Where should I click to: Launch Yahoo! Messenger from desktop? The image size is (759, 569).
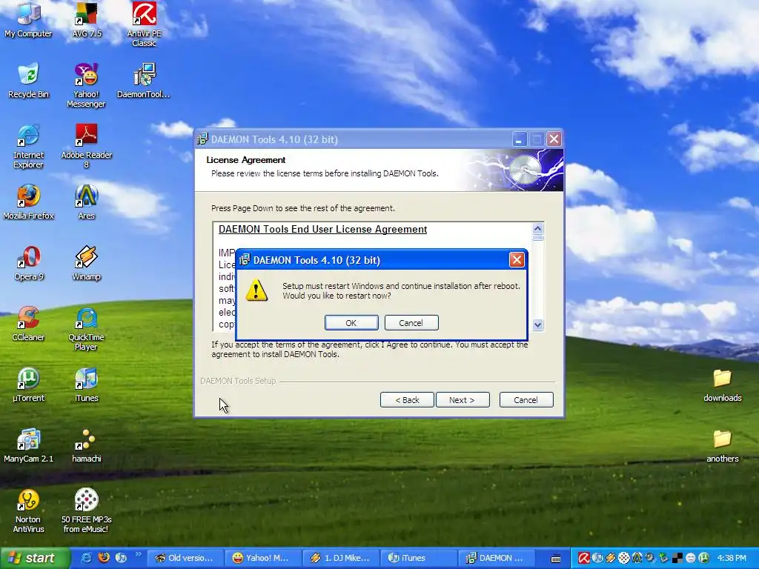click(86, 85)
